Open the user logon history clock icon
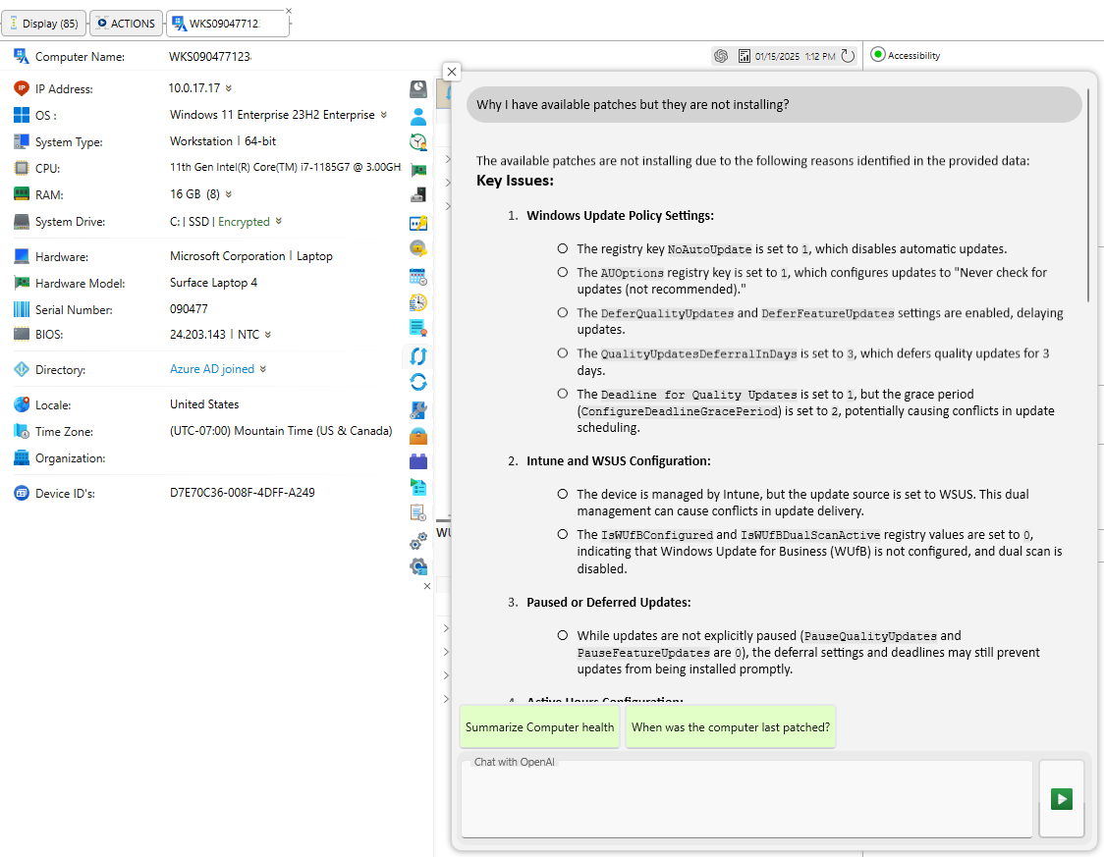 coord(418,142)
